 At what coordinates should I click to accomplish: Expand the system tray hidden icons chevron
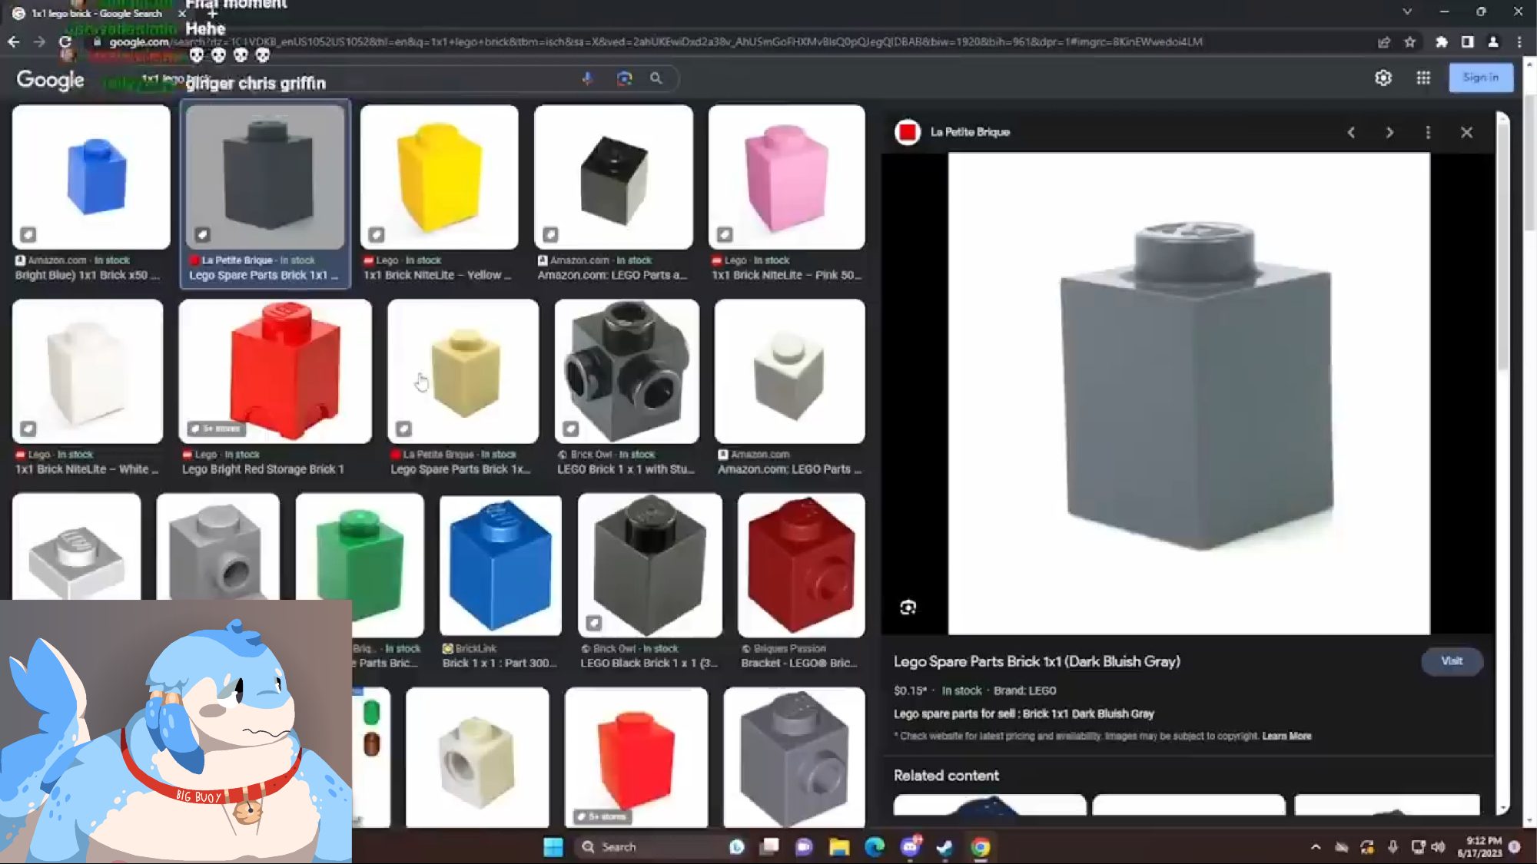click(x=1316, y=847)
